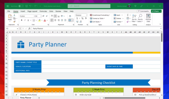The image size is (169, 99).
Task: Select the Format Painter brush
Action: 14,21
